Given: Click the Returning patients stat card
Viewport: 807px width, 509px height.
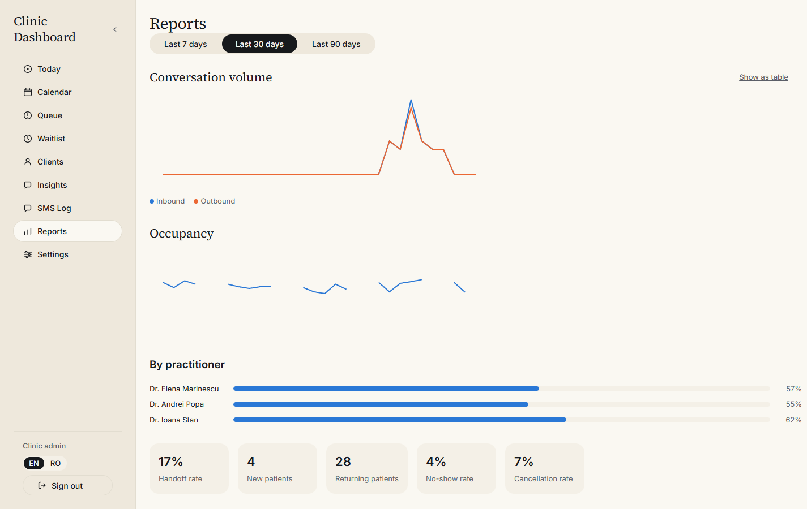Looking at the screenshot, I should (x=367, y=468).
